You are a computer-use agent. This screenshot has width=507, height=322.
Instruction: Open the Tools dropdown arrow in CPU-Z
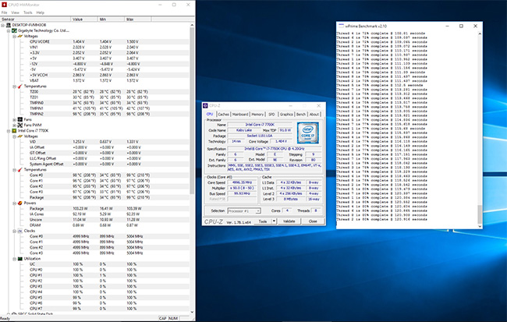(273, 221)
